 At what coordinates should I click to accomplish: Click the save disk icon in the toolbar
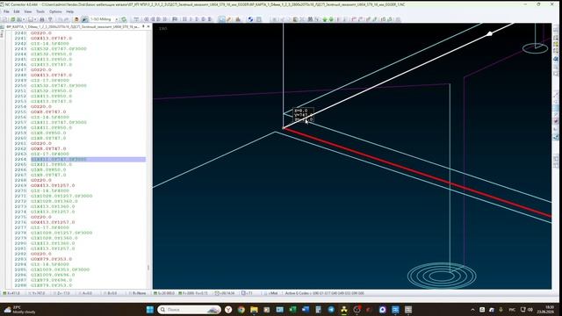pyautogui.click(x=31, y=19)
